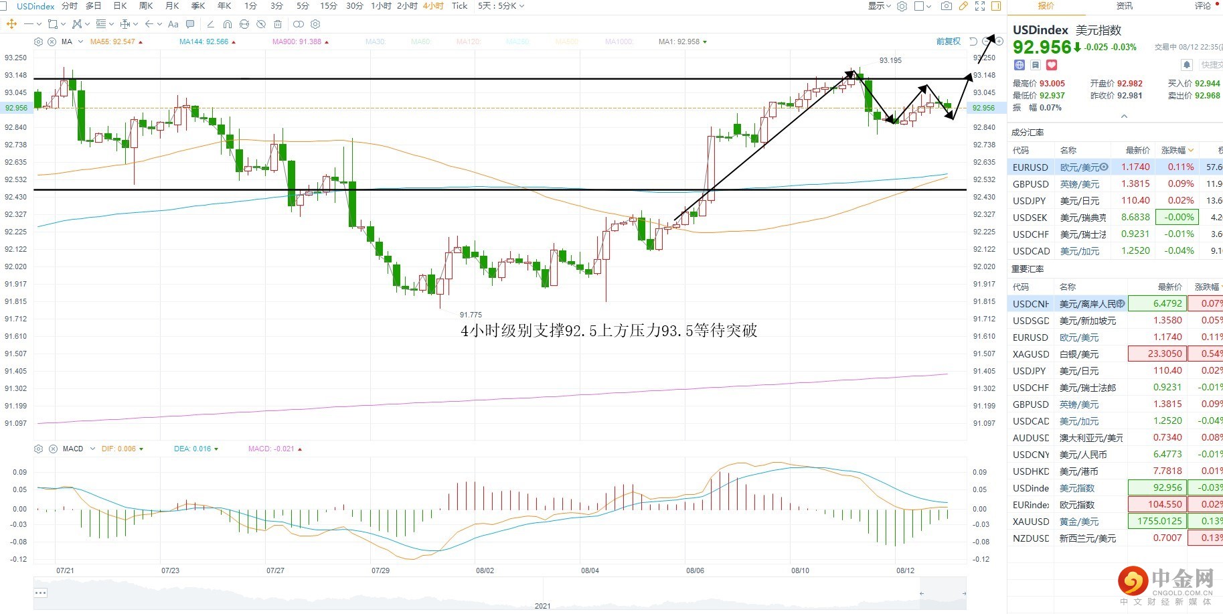Remove the MACD indicator panel
This screenshot has height=614, width=1223.
[53, 449]
